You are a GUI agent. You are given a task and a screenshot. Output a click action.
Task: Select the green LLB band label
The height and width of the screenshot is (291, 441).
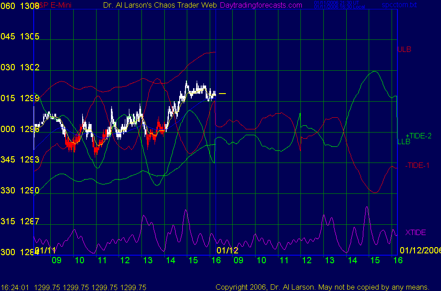(404, 142)
